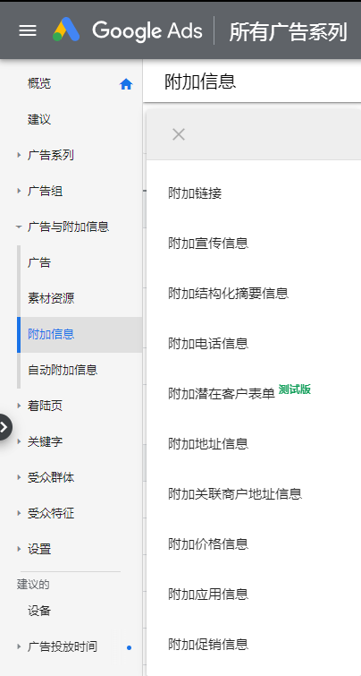Expand the 广告系列 tree arrow
Screen dimensions: 361x676
pos(19,155)
